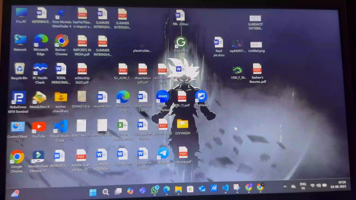Open WhatsApp from the taskbar
The width and height of the screenshot is (356, 200).
[x=155, y=190]
